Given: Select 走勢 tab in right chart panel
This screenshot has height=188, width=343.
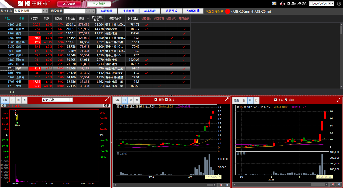Looking at the screenshot, I should 237,100.
